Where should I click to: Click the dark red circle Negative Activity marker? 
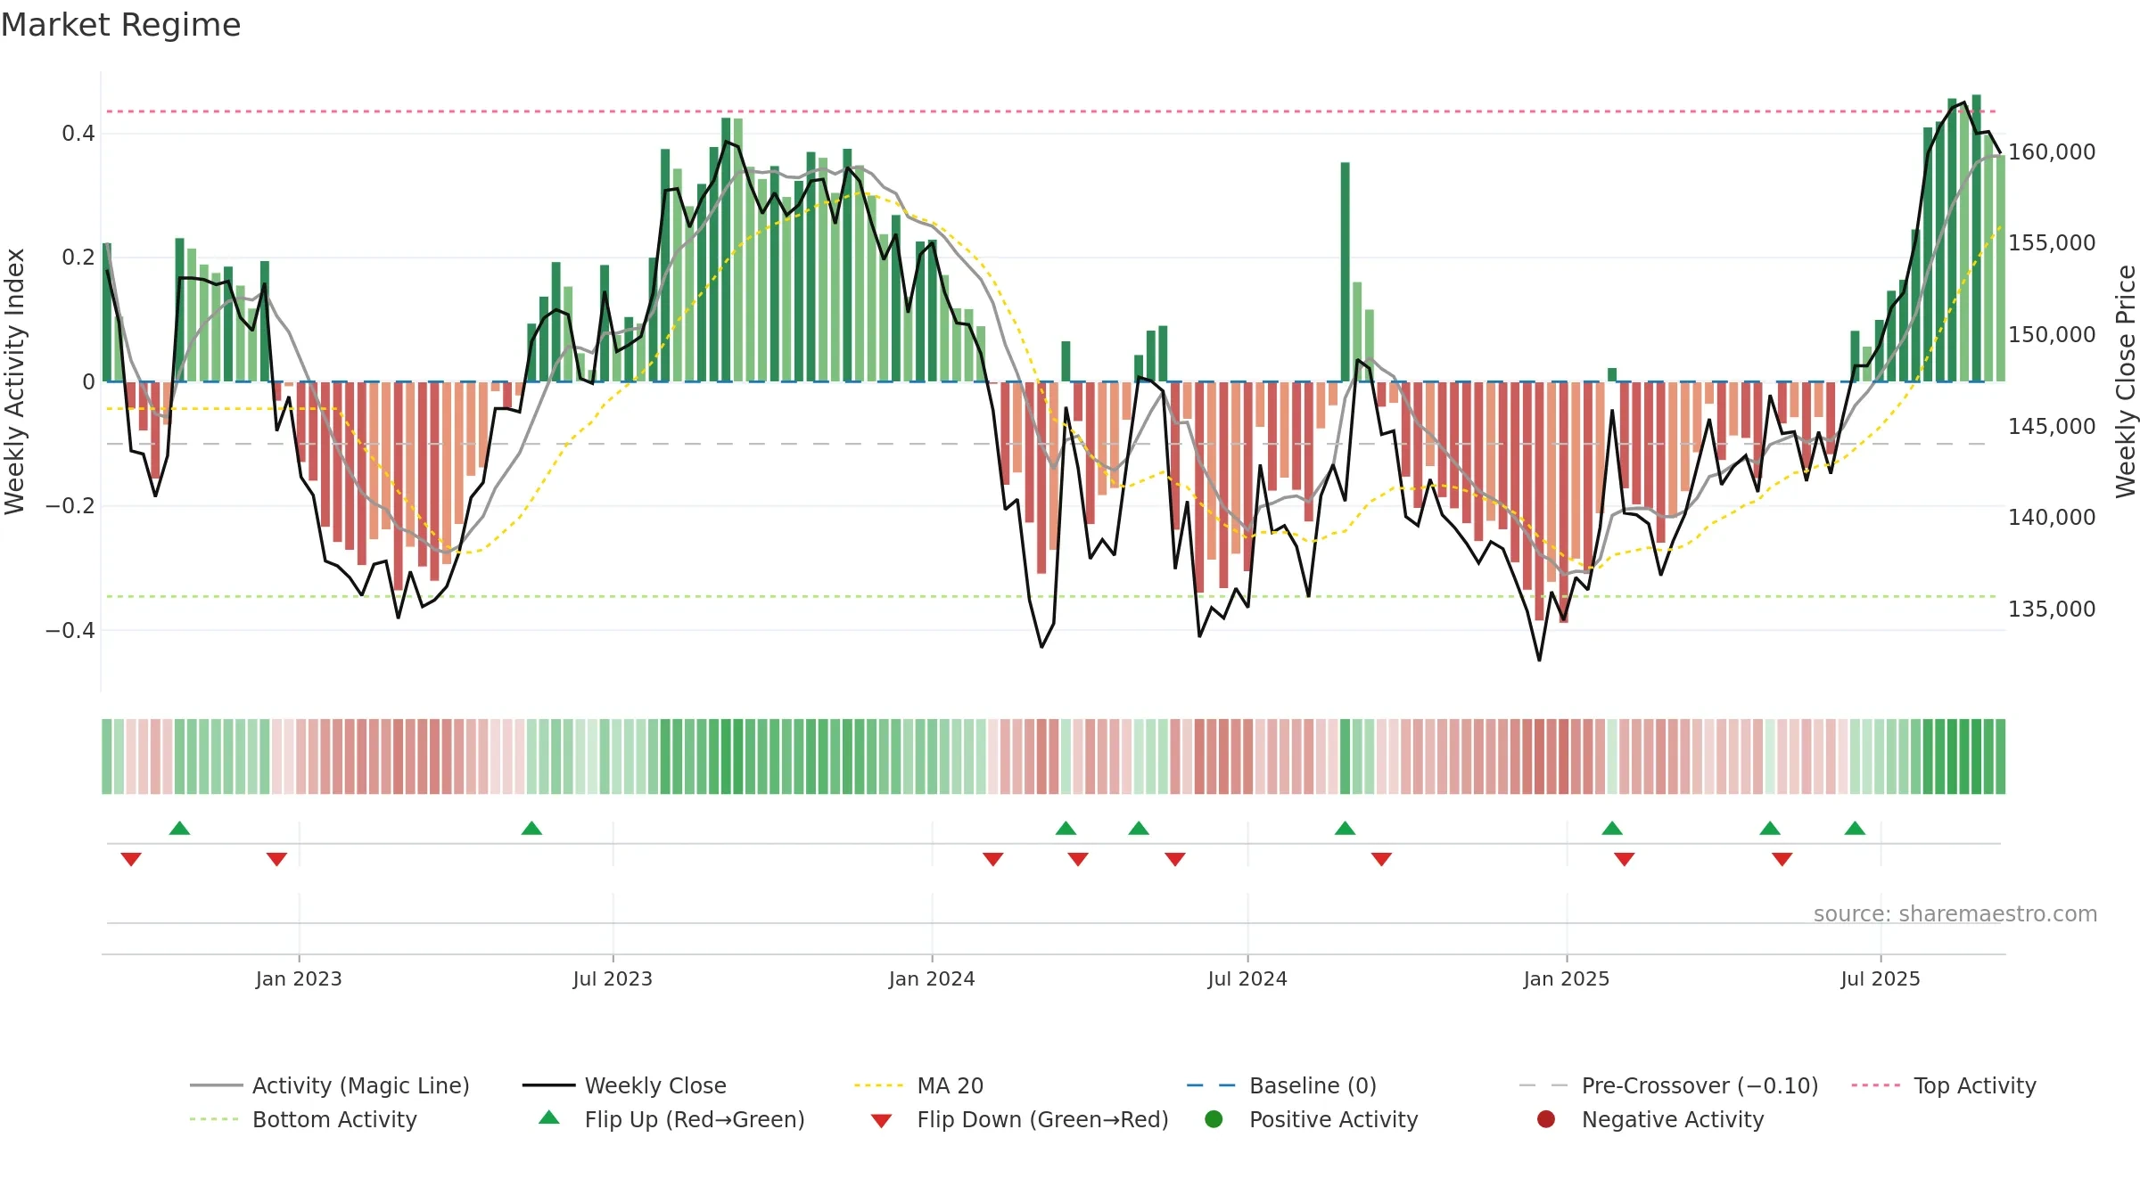(1546, 1119)
